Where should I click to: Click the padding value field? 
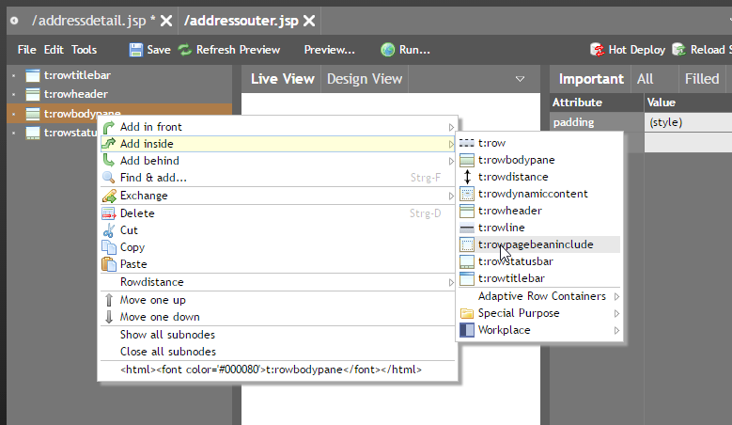[x=686, y=122]
